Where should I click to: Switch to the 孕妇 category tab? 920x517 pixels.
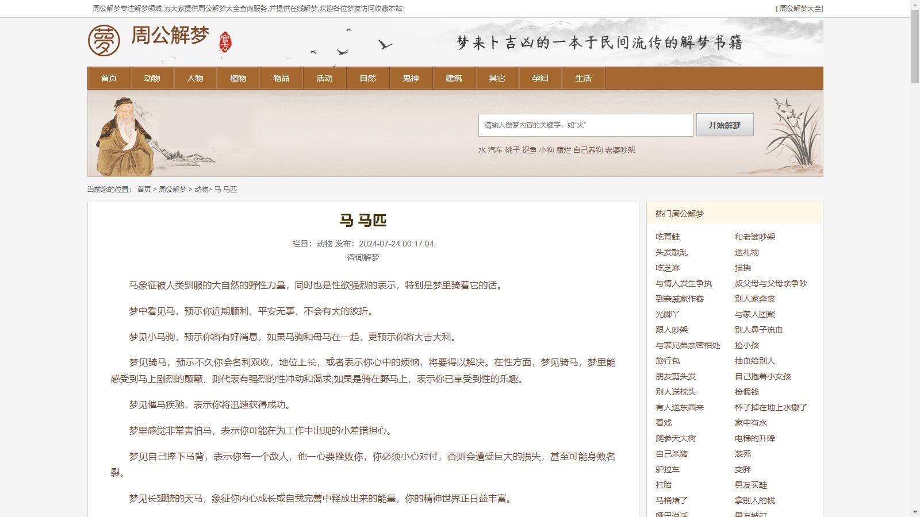(x=539, y=78)
